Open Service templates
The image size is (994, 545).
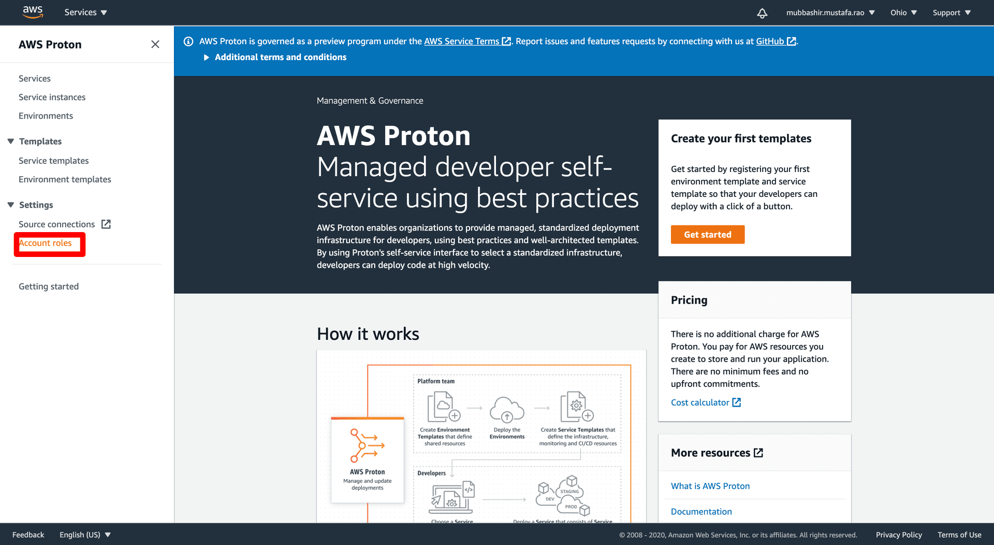pyautogui.click(x=53, y=161)
